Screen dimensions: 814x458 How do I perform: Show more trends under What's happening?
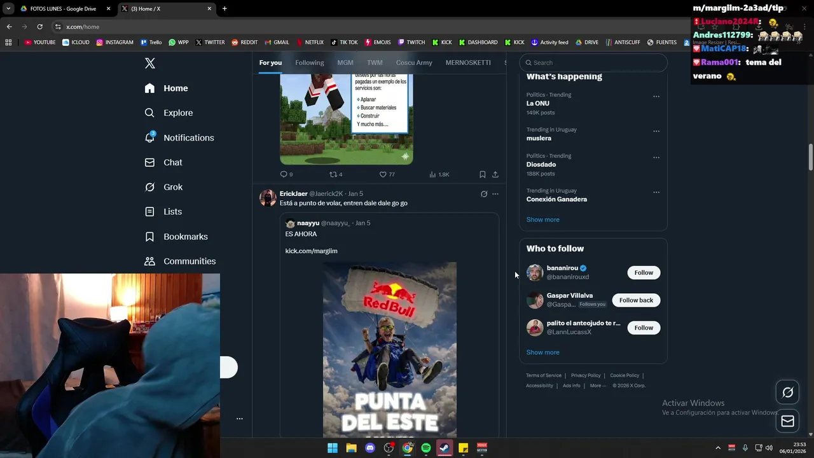(543, 219)
